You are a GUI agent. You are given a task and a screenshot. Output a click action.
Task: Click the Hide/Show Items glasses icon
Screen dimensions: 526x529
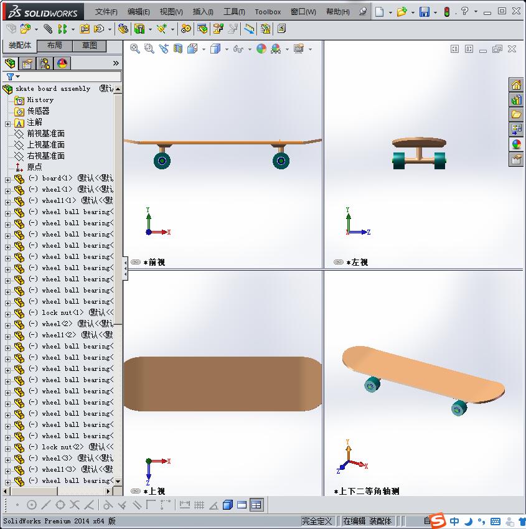click(x=238, y=49)
